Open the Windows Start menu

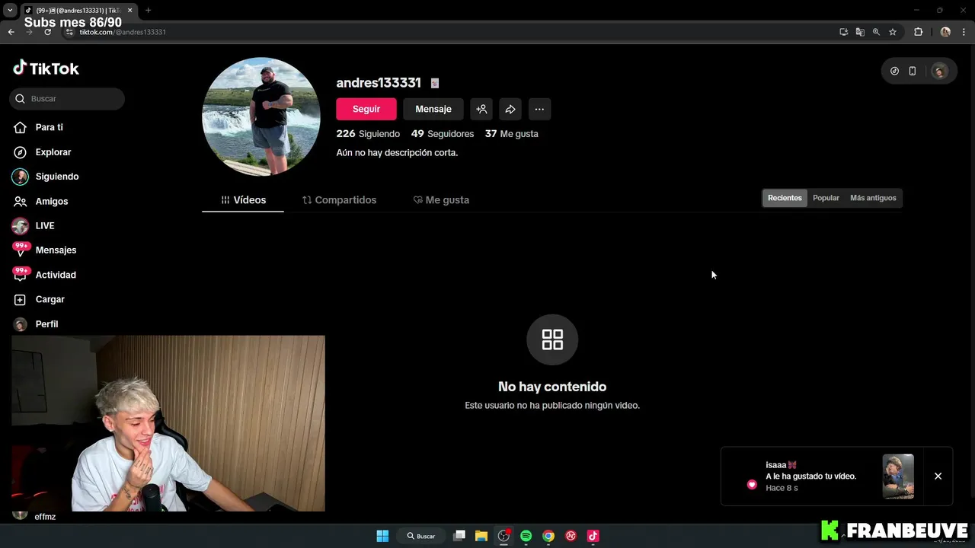pos(382,536)
